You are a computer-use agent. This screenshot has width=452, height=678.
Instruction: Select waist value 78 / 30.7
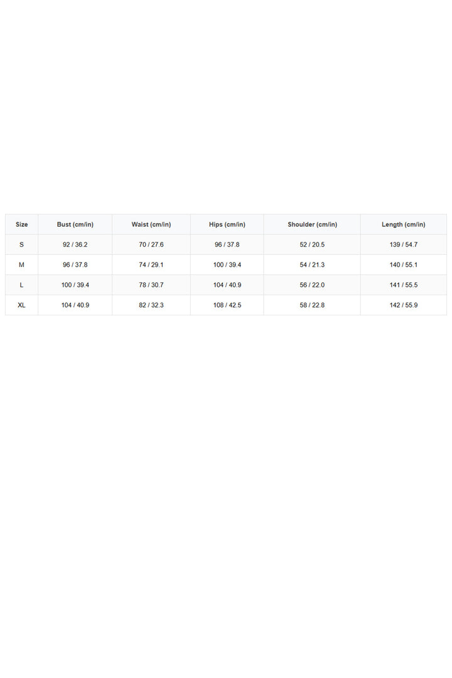click(x=151, y=285)
